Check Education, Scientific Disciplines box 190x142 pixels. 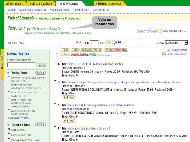(9, 111)
